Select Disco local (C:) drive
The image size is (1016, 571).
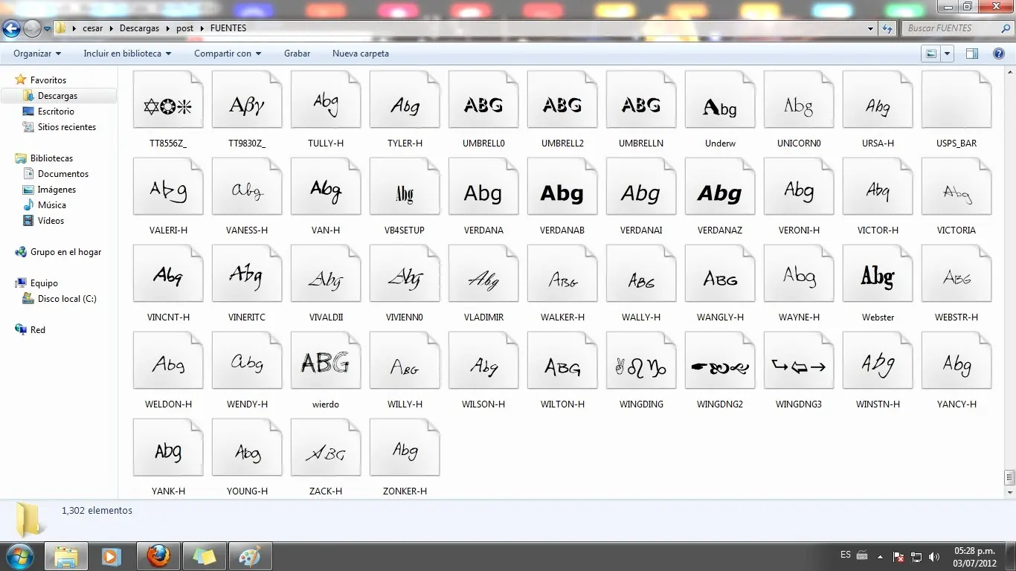pos(67,299)
